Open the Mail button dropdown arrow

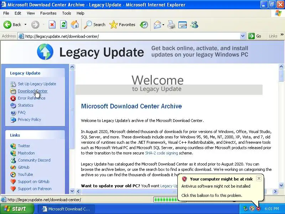[163, 25]
